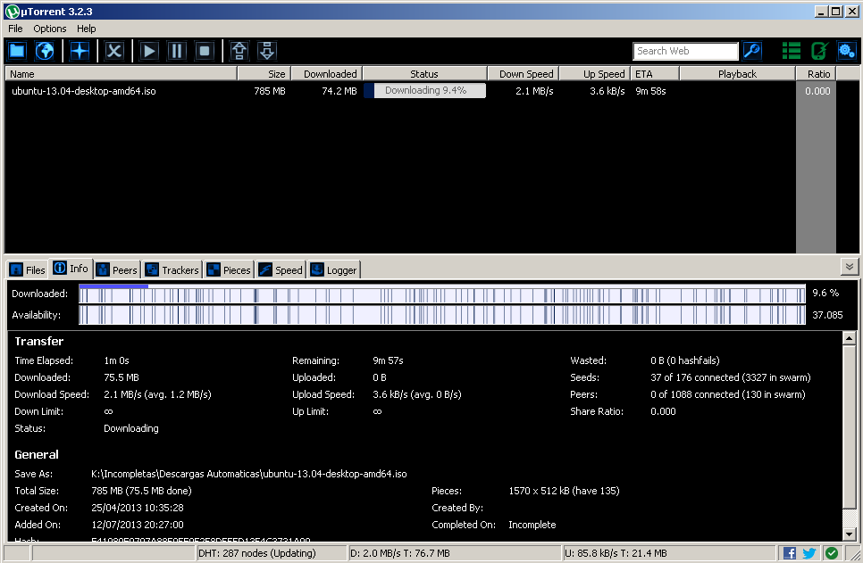Screen dimensions: 863x563
Task: Click the 74.2 MB downloaded cell
Action: coord(339,91)
